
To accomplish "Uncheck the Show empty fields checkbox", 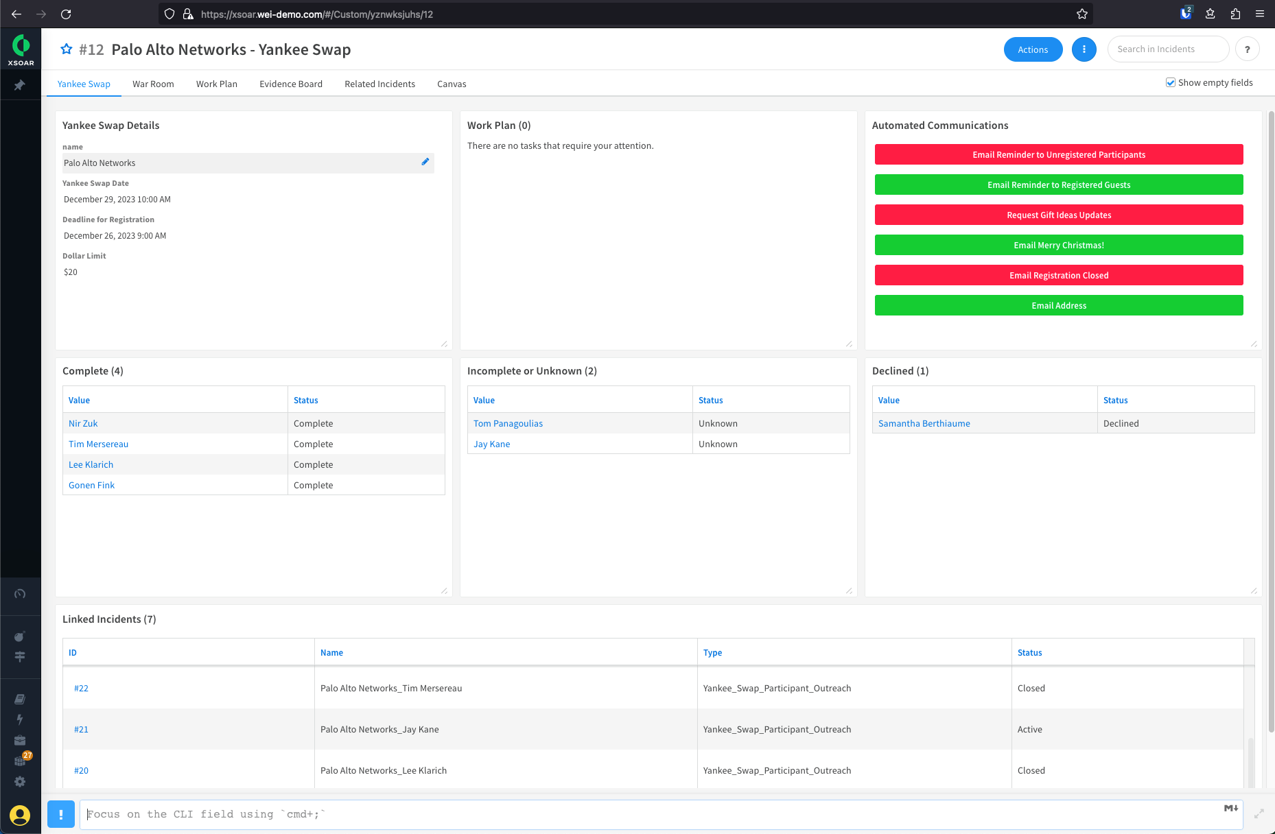I will pos(1170,82).
